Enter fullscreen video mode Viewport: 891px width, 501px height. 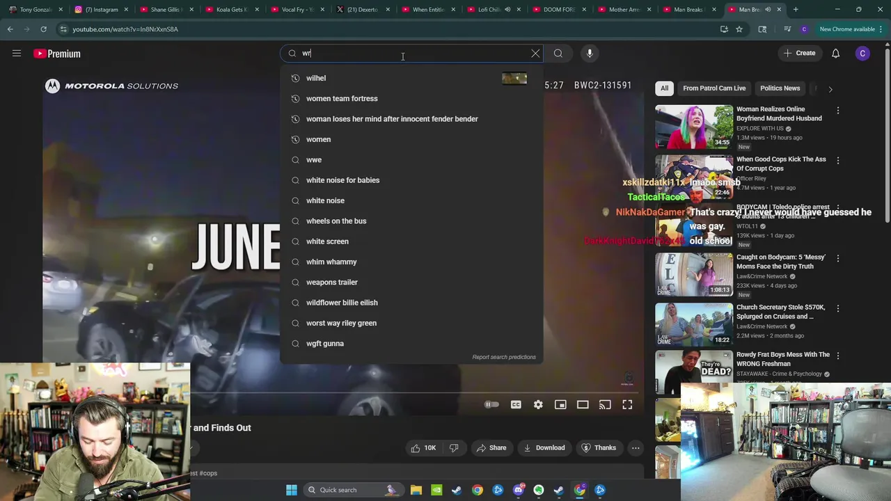627,404
